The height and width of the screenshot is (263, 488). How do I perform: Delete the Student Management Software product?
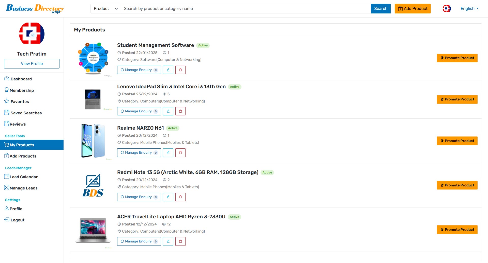180,70
